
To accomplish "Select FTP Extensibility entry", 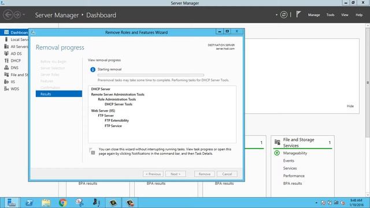I will (117, 121).
